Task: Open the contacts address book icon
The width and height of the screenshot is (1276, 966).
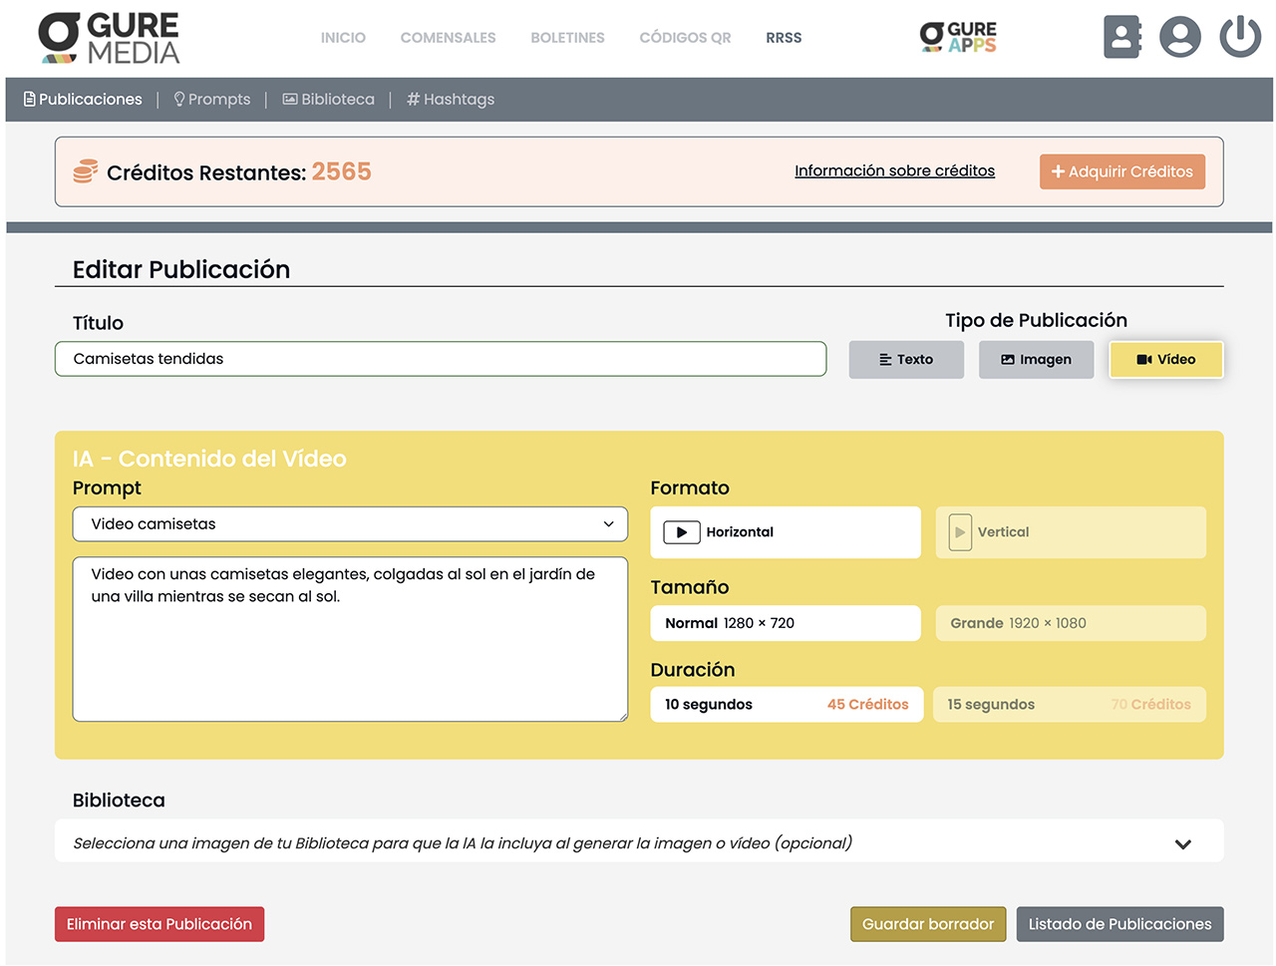Action: tap(1121, 37)
